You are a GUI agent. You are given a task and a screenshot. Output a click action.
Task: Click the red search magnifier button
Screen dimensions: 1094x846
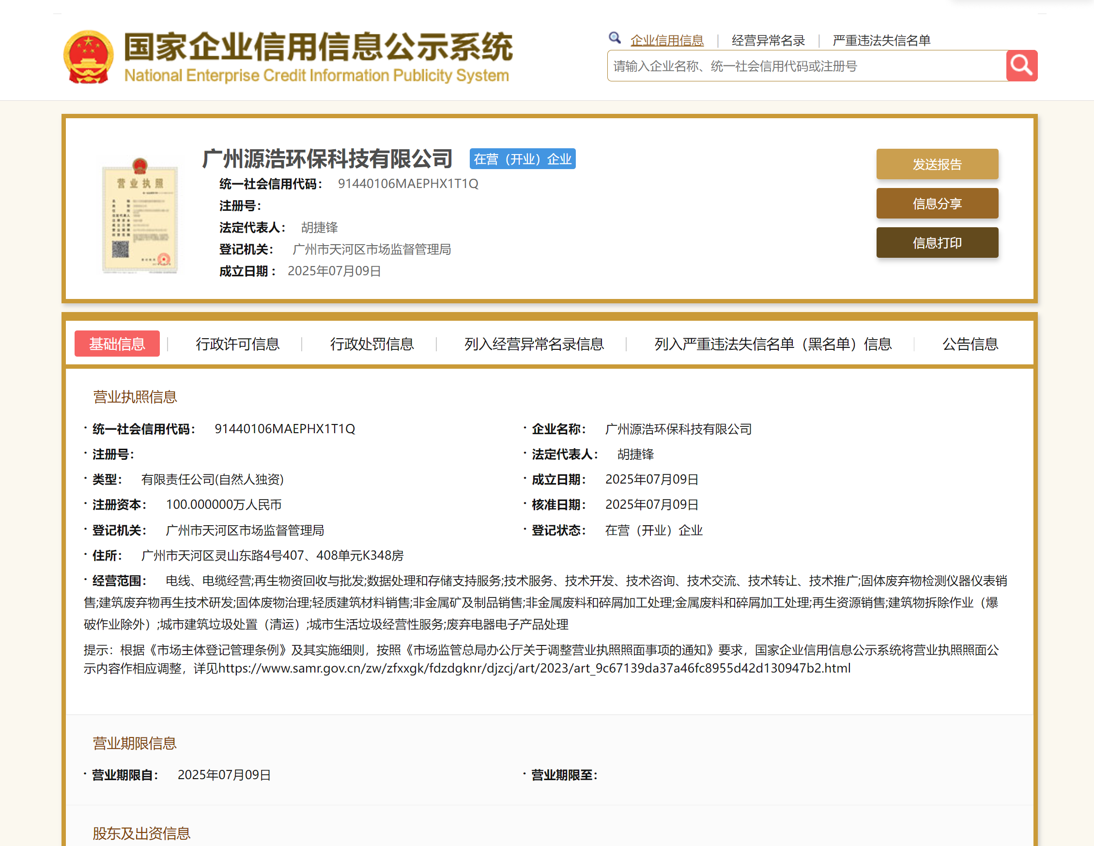(x=1021, y=66)
